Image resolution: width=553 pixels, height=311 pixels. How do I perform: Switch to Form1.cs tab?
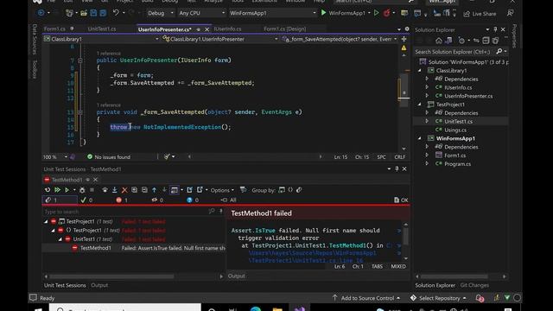point(54,29)
